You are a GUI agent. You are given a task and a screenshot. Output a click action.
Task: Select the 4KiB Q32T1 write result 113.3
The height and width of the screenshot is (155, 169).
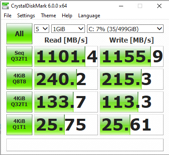pos(132,102)
